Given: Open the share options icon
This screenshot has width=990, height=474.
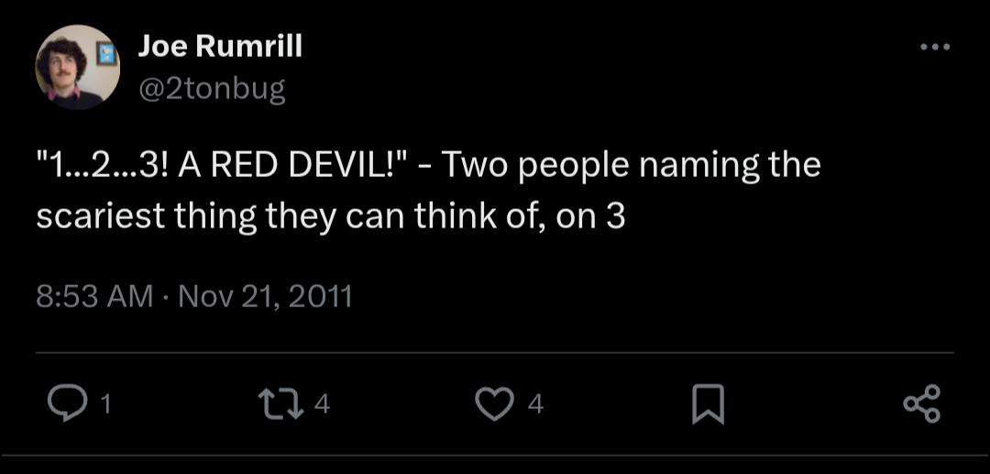Looking at the screenshot, I should click(x=921, y=404).
